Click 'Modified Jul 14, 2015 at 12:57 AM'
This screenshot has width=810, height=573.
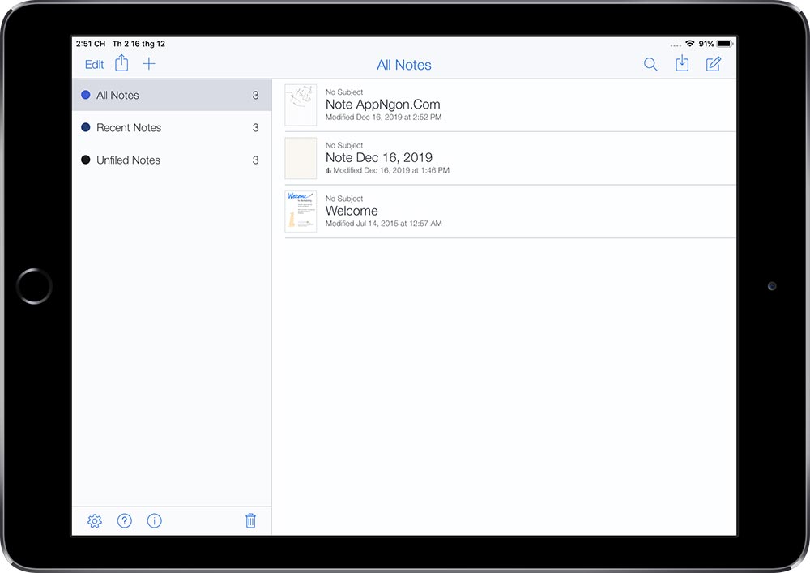point(383,224)
